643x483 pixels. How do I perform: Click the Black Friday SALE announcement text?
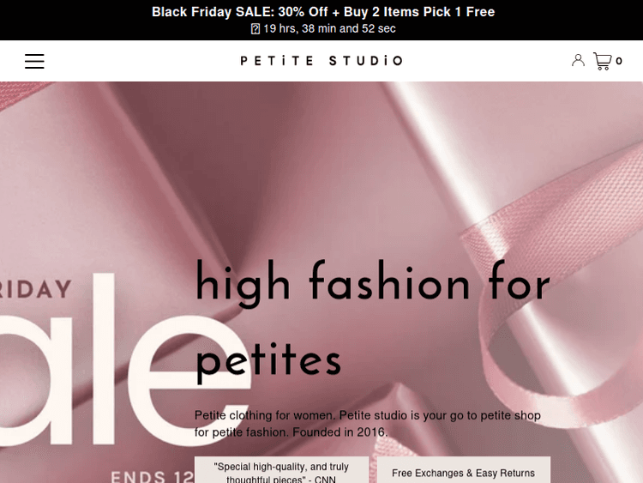(x=323, y=12)
